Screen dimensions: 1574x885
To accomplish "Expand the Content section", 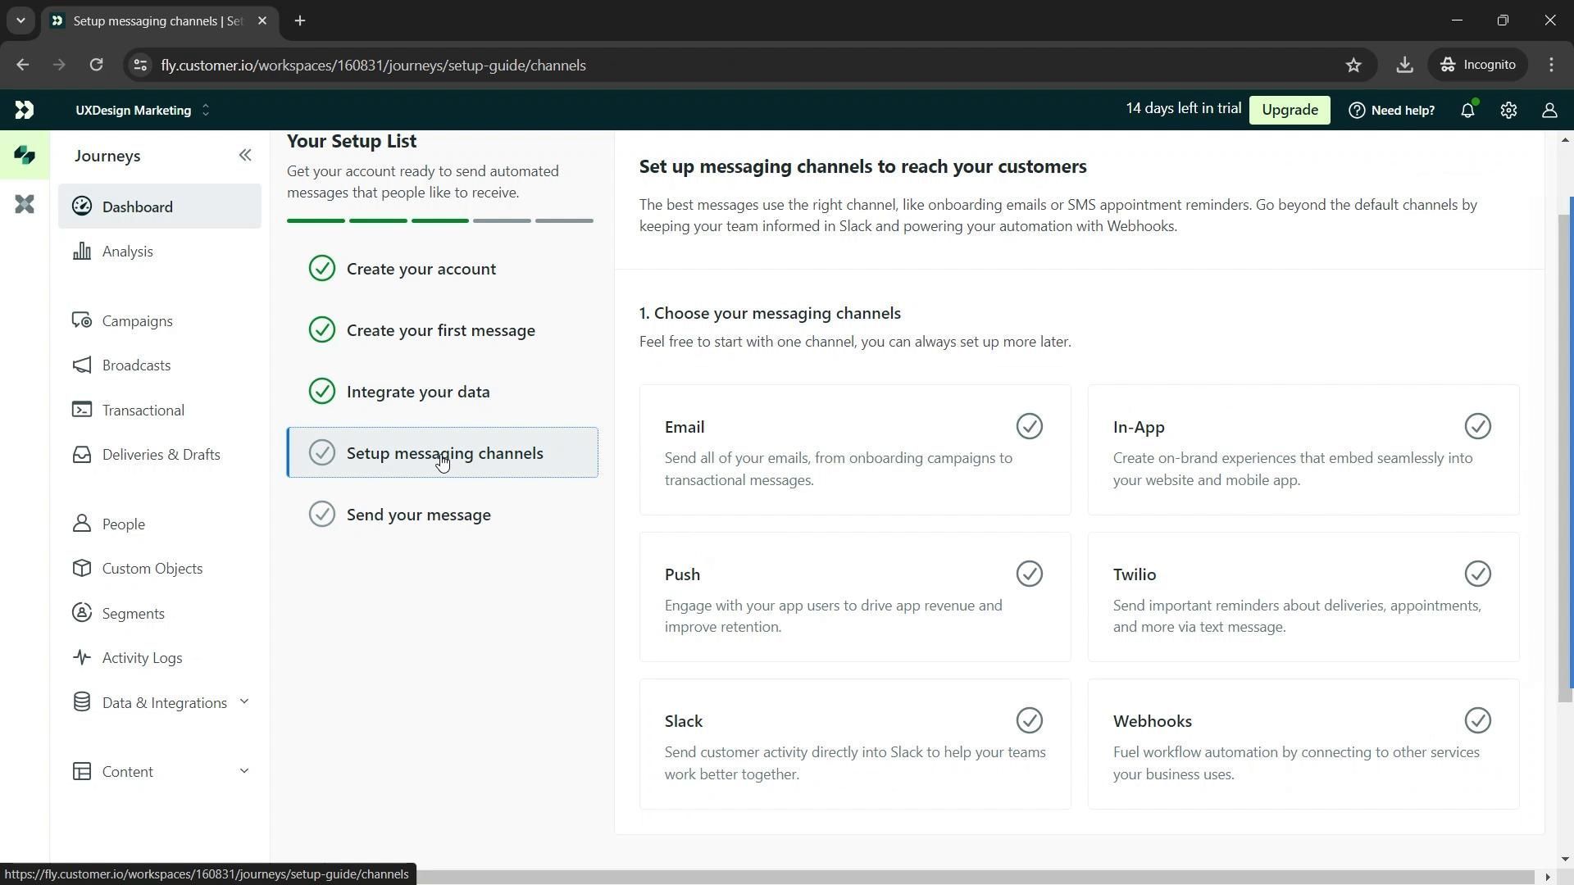I will (243, 771).
